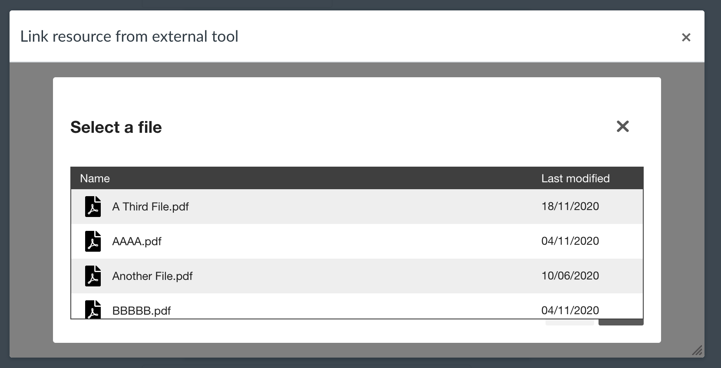Select the Another File.pdf row
Image resolution: width=721 pixels, height=368 pixels.
(x=304, y=276)
